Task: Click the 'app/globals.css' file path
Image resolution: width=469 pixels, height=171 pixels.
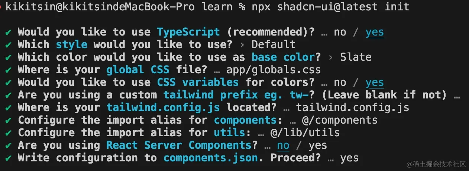Action: [274, 70]
